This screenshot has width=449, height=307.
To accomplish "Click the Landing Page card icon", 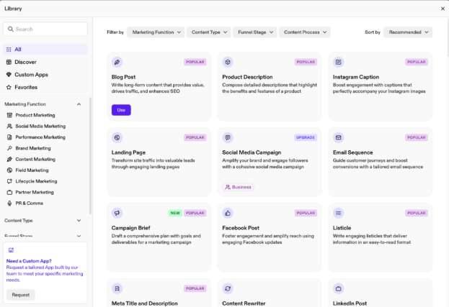I will [117, 137].
